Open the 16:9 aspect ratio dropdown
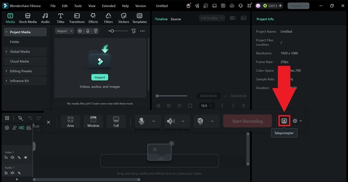This screenshot has height=182, width=348. coord(206,106)
